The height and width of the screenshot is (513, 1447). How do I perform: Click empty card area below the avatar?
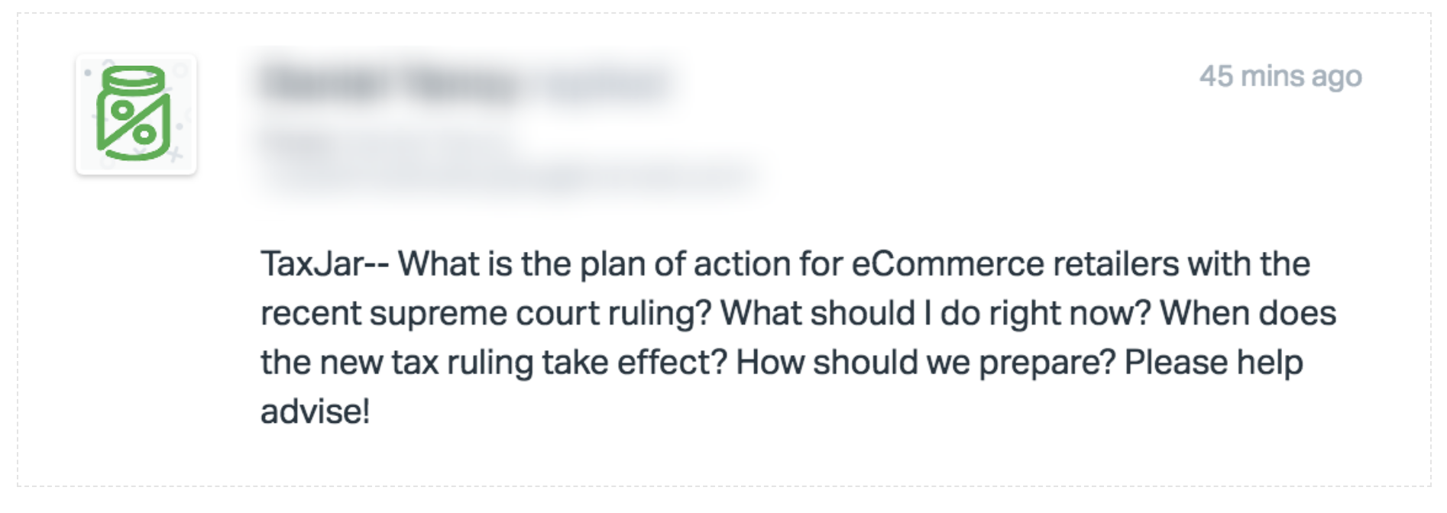click(136, 328)
